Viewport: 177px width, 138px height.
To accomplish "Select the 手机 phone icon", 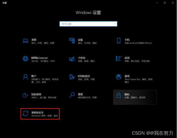I will [118, 41].
